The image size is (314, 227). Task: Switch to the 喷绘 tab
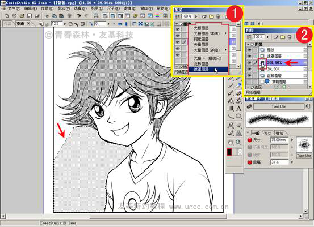(279, 133)
